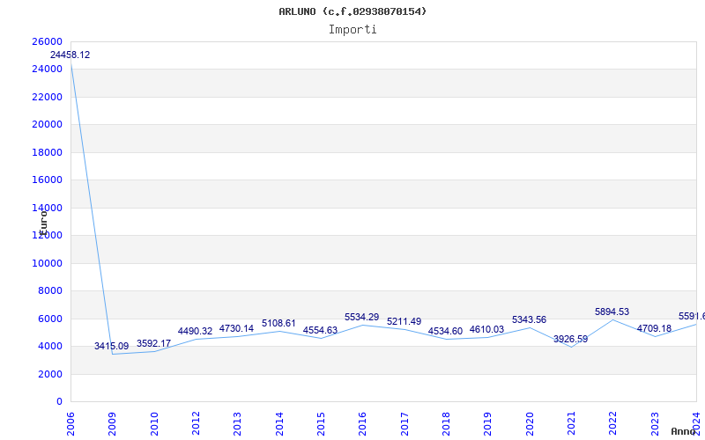
Task: Click the 2016 x-axis year label
Action: (362, 424)
